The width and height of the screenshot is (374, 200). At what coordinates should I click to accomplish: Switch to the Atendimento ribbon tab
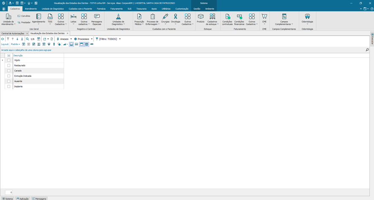coord(31,9)
